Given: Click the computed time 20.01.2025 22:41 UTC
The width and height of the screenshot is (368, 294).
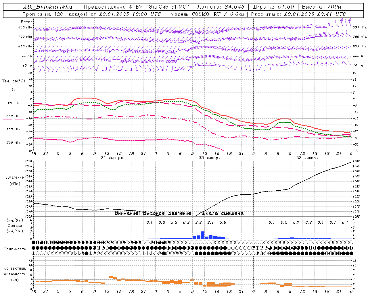Looking at the screenshot, I should tap(315, 14).
